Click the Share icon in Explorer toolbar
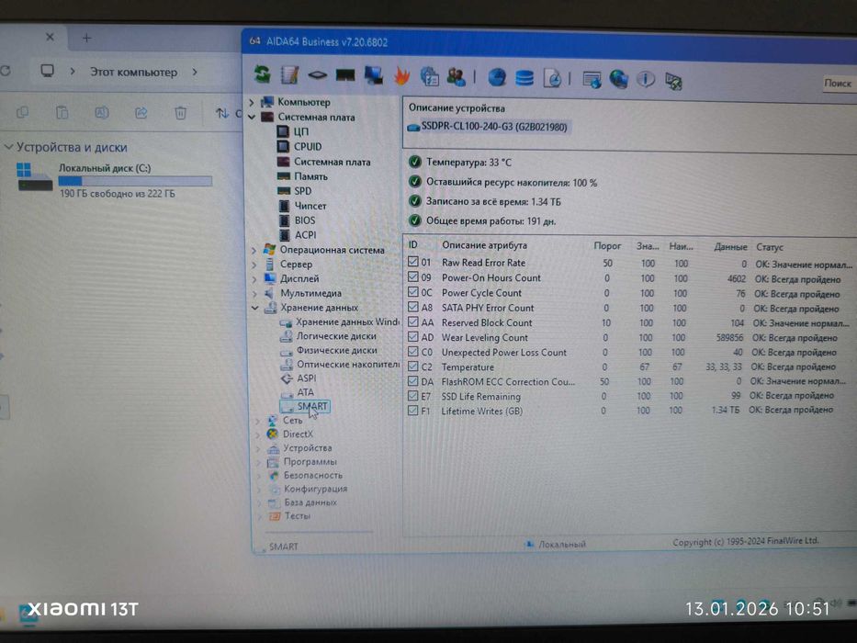Screen dimensions: 857x643 141,113
